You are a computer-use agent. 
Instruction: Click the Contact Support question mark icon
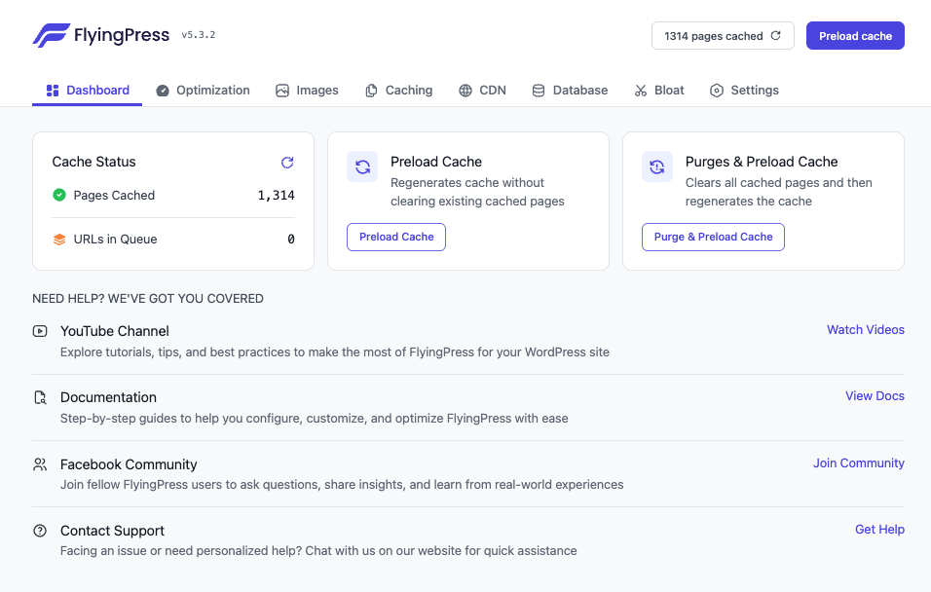point(39,531)
